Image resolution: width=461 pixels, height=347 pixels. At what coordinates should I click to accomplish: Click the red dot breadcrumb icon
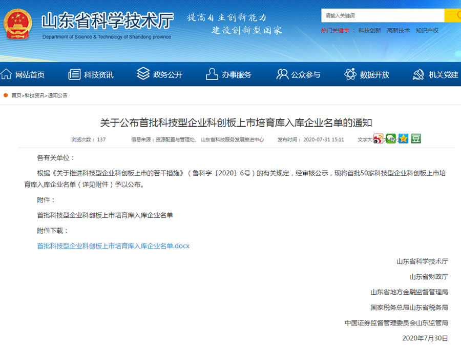(x=6, y=95)
